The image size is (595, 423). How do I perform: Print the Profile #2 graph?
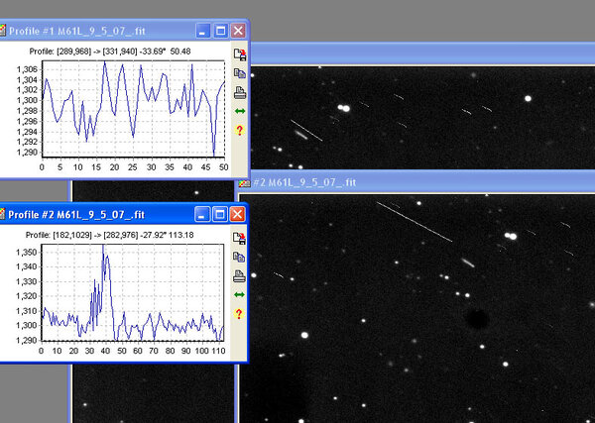pos(239,276)
